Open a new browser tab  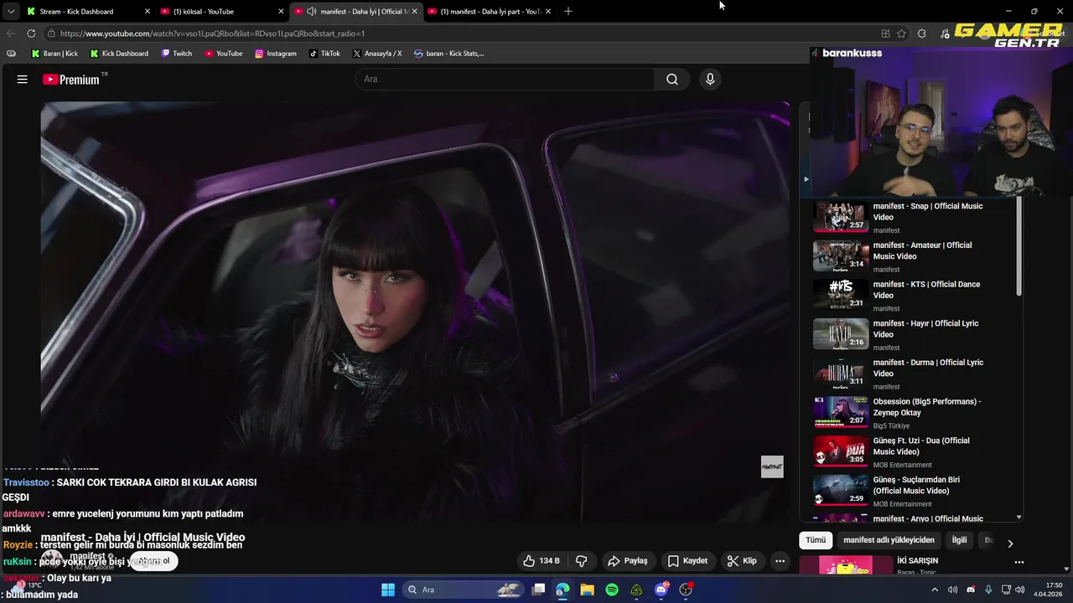coord(568,11)
